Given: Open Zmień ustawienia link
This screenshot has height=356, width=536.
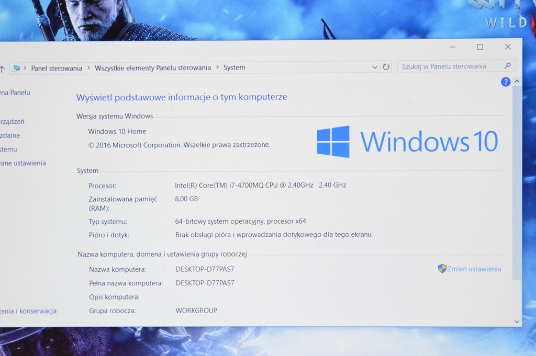Looking at the screenshot, I should [474, 269].
